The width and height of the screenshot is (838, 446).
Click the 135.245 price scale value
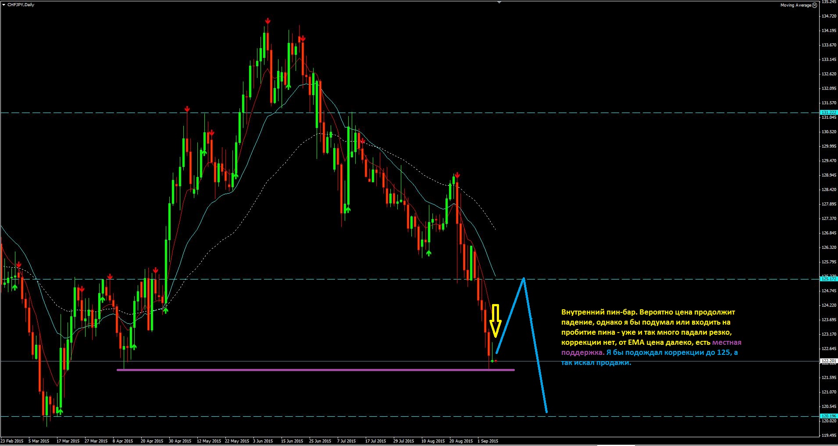click(x=828, y=2)
